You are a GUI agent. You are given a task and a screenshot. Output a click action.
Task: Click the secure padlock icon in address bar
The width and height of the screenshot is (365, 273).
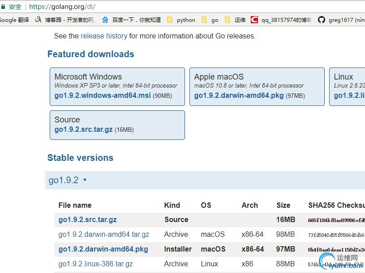click(x=3, y=7)
